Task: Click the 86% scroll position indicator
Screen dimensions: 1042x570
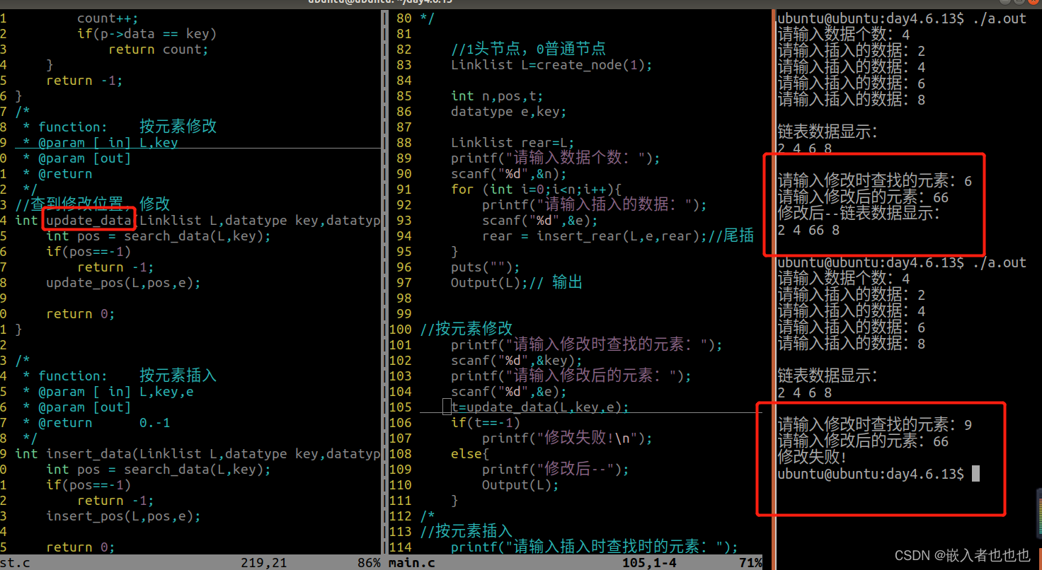Action: (367, 562)
